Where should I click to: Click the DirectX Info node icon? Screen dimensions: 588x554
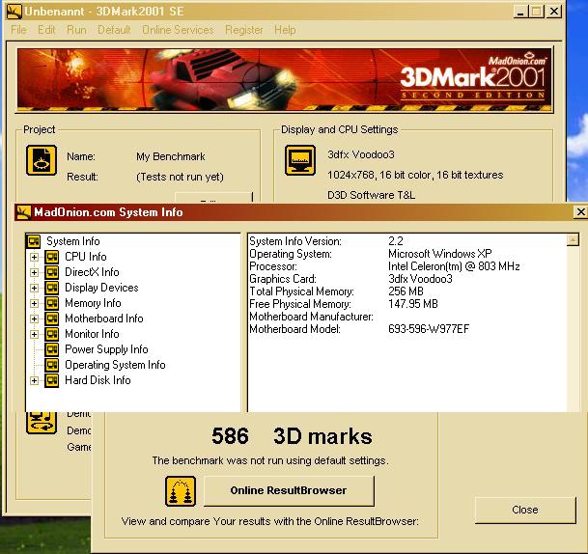(52, 272)
